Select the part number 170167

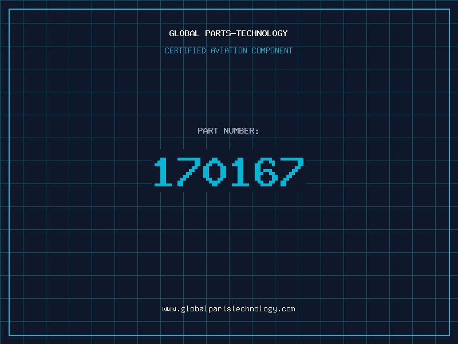tap(229, 171)
